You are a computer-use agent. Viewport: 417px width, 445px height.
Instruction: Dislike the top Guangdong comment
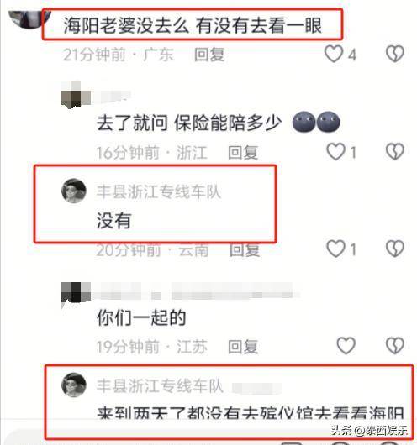[395, 54]
